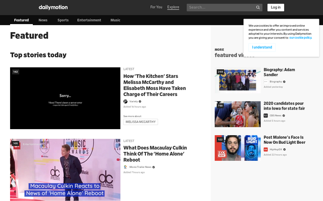
Task: Open the Post Malone Bud Light thumbnail
Action: (238, 148)
